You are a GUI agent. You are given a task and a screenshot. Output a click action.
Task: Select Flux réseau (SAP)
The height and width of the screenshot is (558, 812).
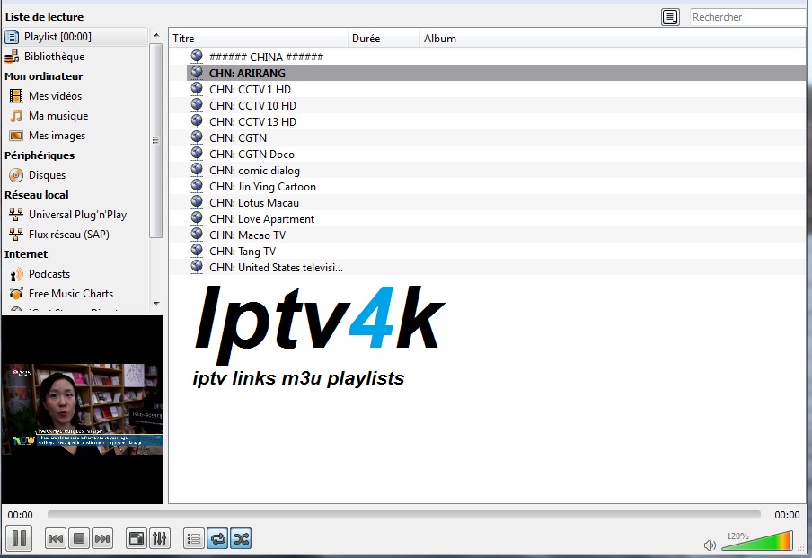(x=69, y=235)
